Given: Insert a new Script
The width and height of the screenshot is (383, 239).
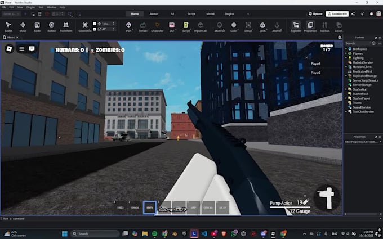Looking at the screenshot, I should click(186, 27).
